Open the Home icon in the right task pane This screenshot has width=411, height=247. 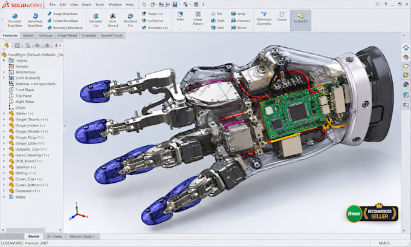coord(406,48)
